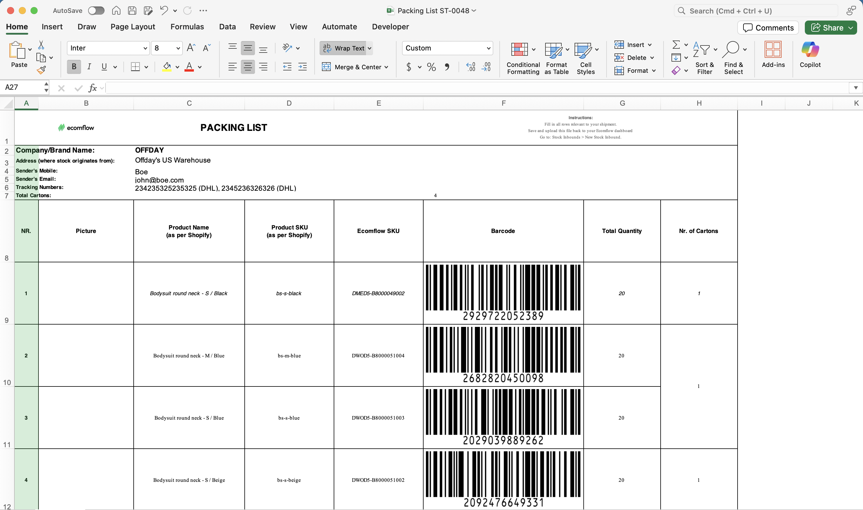Click the Name Box showing A27

coord(24,87)
